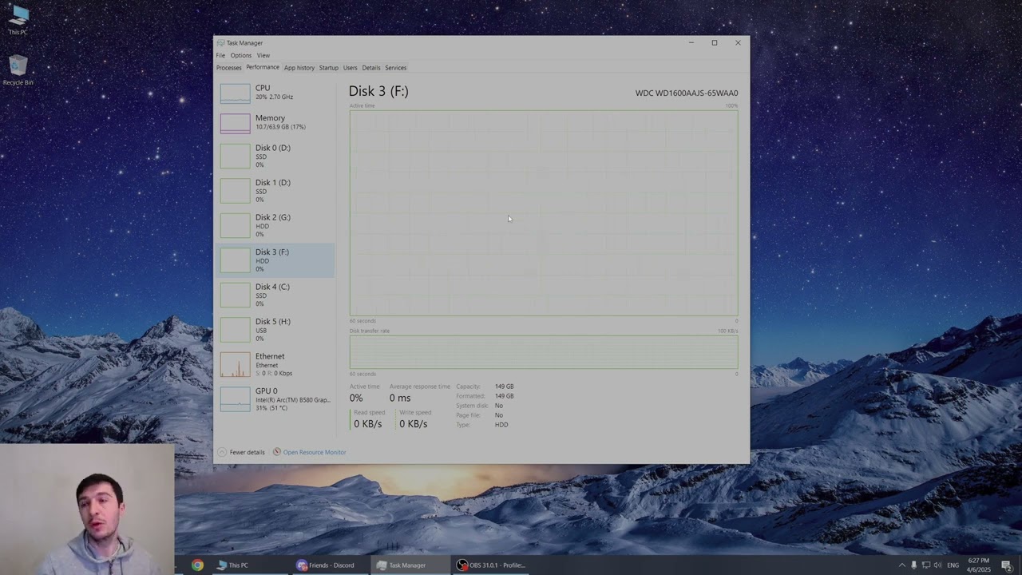Select Disk 4 (C:) SSD entry
This screenshot has width=1022, height=575.
coord(275,295)
